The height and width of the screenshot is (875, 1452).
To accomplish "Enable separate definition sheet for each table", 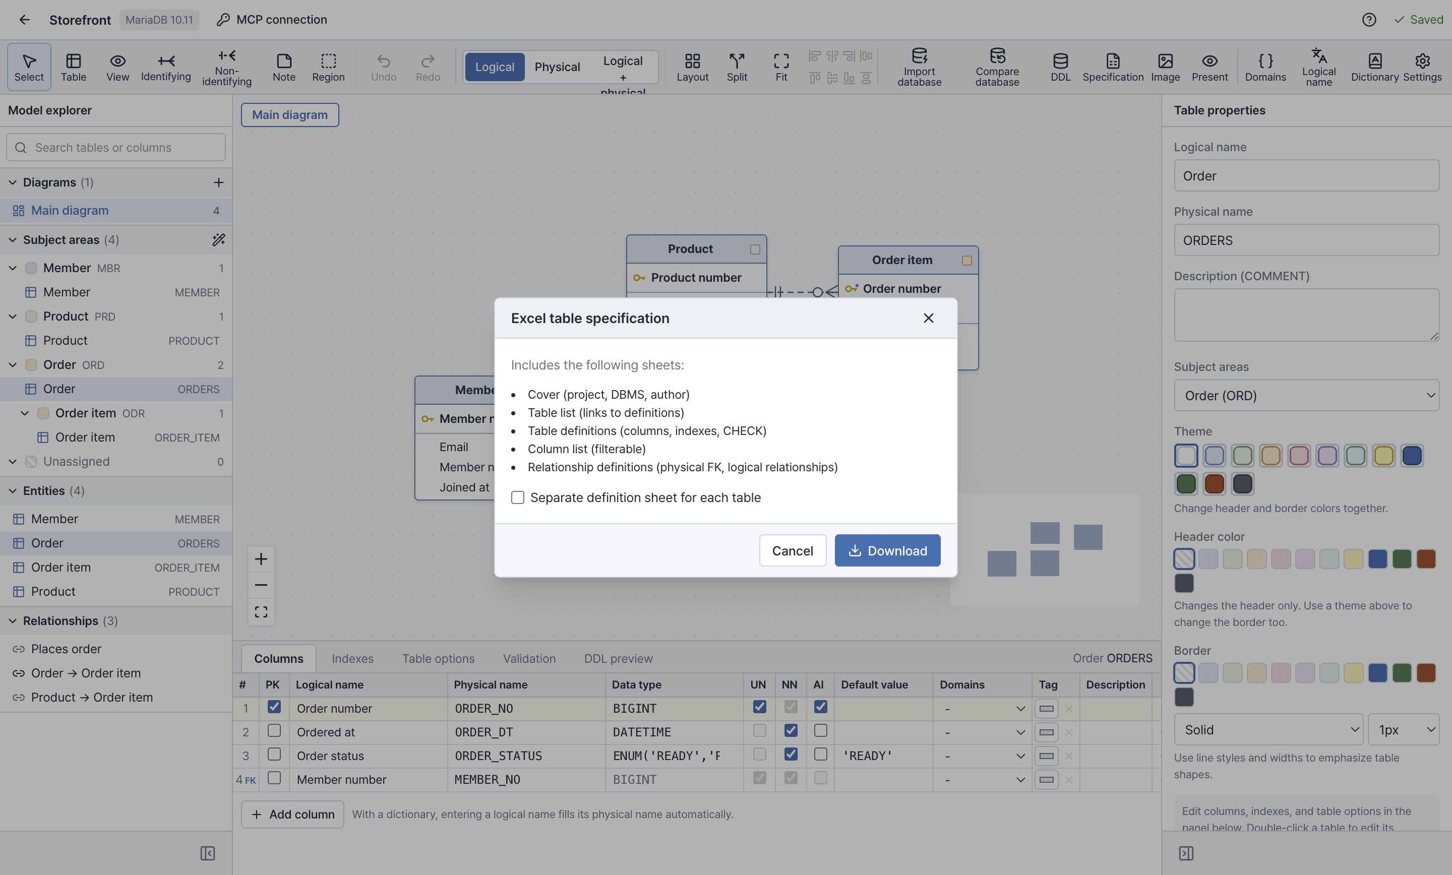I will 517,497.
